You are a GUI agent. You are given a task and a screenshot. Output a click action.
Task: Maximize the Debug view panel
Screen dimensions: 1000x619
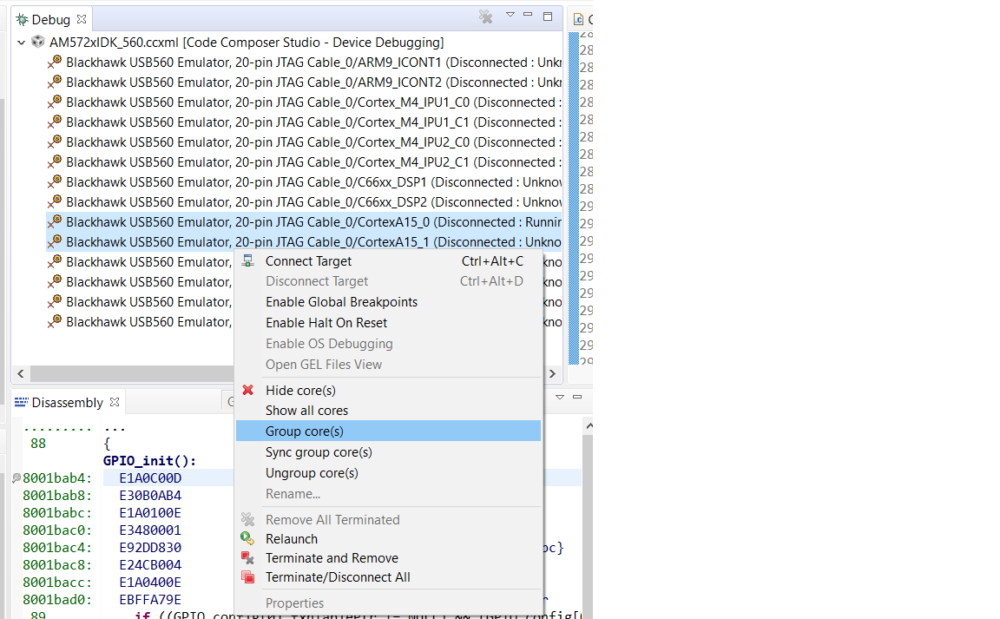[x=547, y=16]
